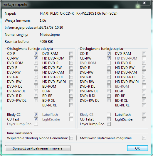Image resolution: width=153 pixels, height=156 pixels.
Task: Click the buffer size value 4096 KiB
Action: point(46,42)
